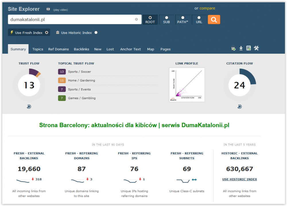Image resolution: width=287 pixels, height=206 pixels.
Task: Click the domain search input field
Action: pyautogui.click(x=75, y=20)
